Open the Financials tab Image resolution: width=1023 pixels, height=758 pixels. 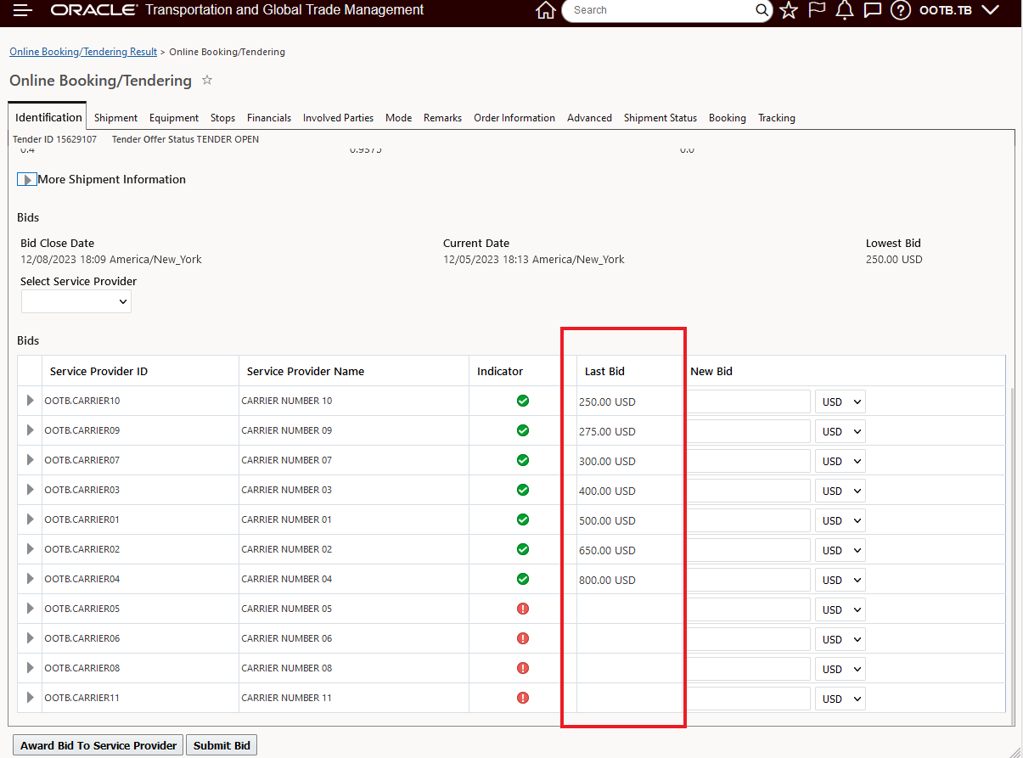click(269, 118)
